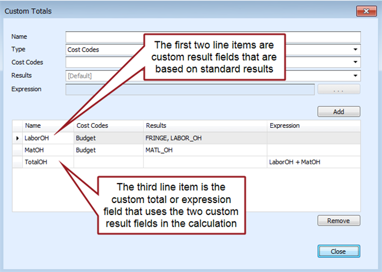Click the Expression input field
This screenshot has height=272, width=382.
pyautogui.click(x=190, y=89)
